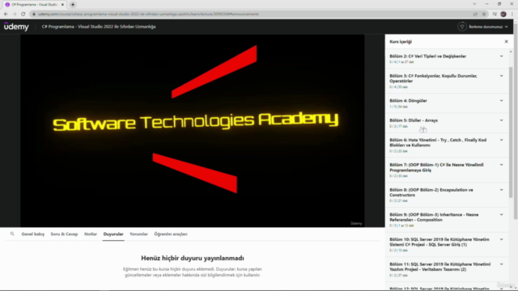Expand Bölüm 2: C# Veri Tipleri section

447,59
